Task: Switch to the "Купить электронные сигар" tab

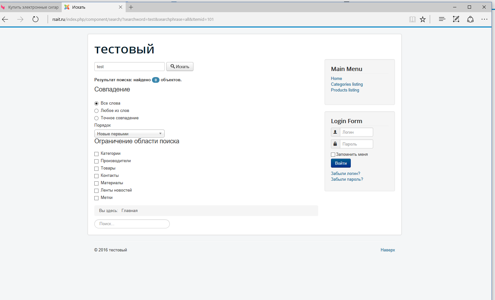Action: [x=31, y=7]
